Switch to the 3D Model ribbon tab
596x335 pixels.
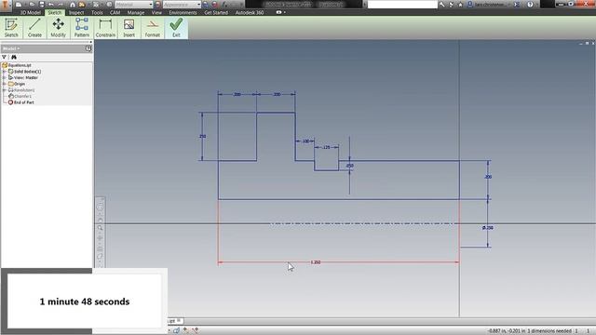tap(31, 12)
